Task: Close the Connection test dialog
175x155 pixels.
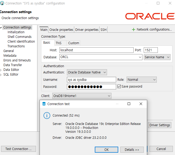Action: (x=141, y=104)
